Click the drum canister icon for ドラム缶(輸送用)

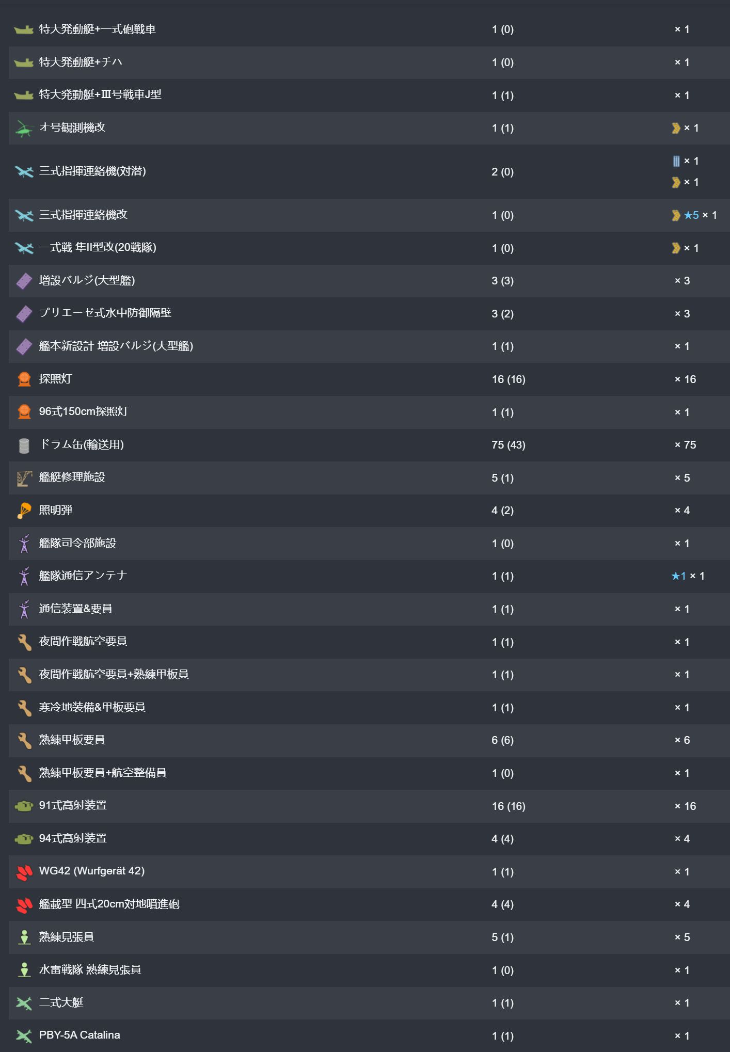(x=24, y=445)
